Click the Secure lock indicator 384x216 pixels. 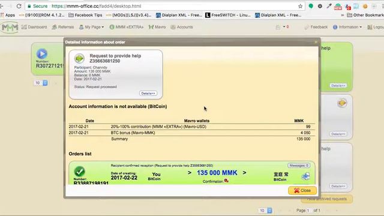(37, 6)
